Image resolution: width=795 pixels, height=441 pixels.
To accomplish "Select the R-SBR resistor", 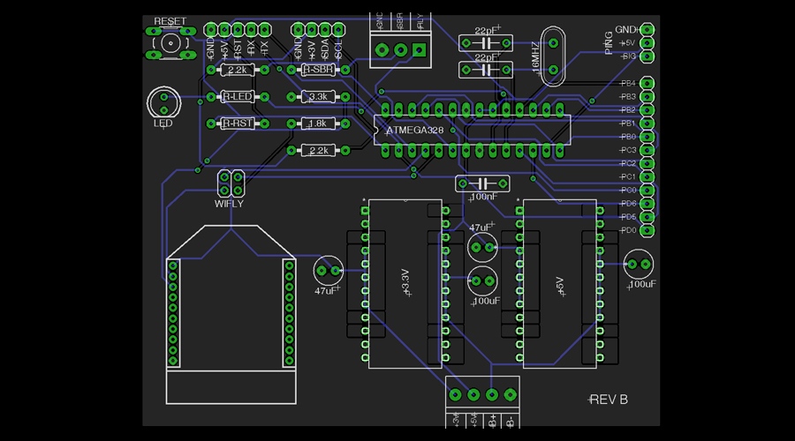I will [x=318, y=69].
